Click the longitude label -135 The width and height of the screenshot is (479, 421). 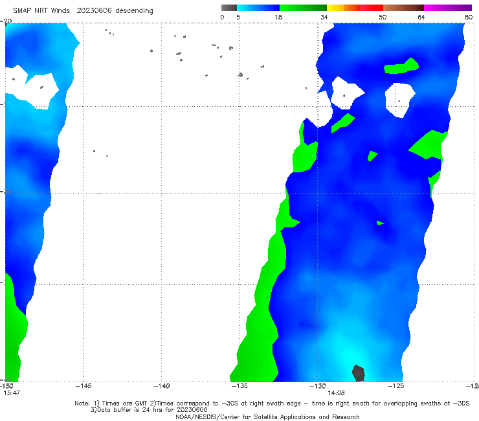(240, 386)
